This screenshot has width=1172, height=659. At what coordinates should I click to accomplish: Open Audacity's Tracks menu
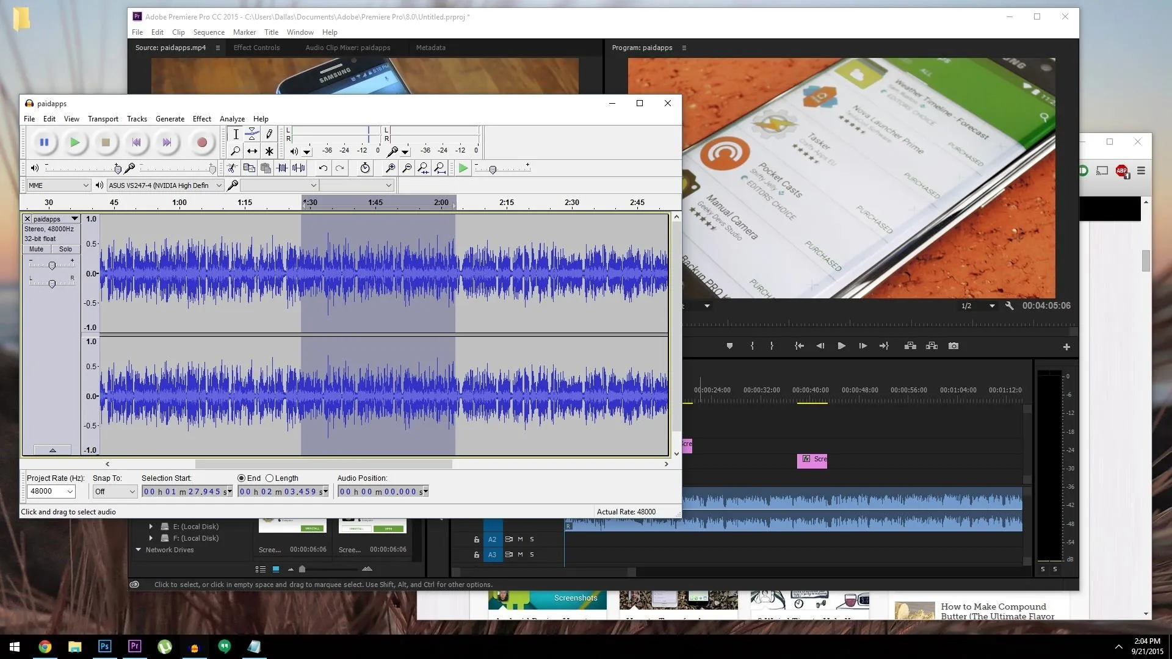(137, 119)
